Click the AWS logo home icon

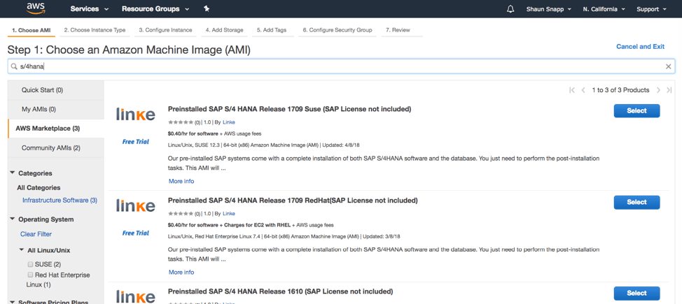(x=36, y=8)
